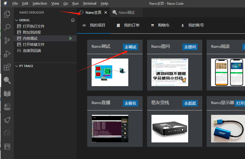Click the classroom presenter icon in the activity bar
Viewport: 245px width, 159px height.
click(7, 107)
